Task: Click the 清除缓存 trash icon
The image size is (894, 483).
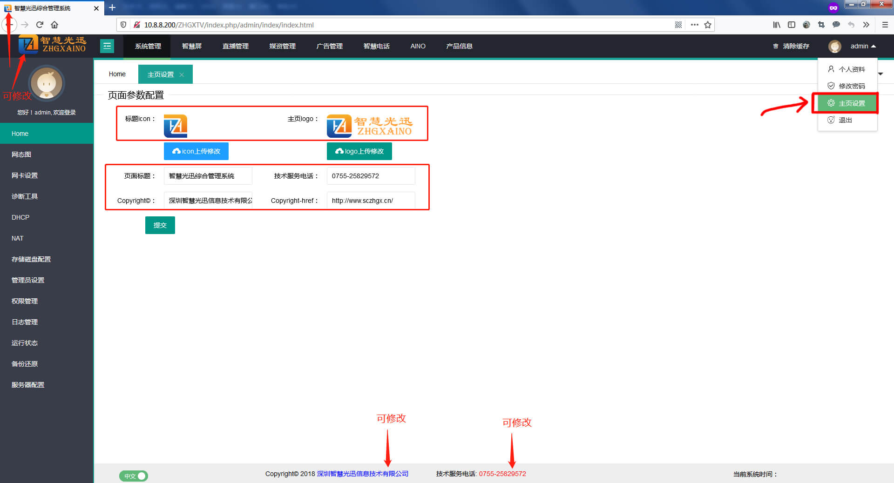Action: [776, 46]
